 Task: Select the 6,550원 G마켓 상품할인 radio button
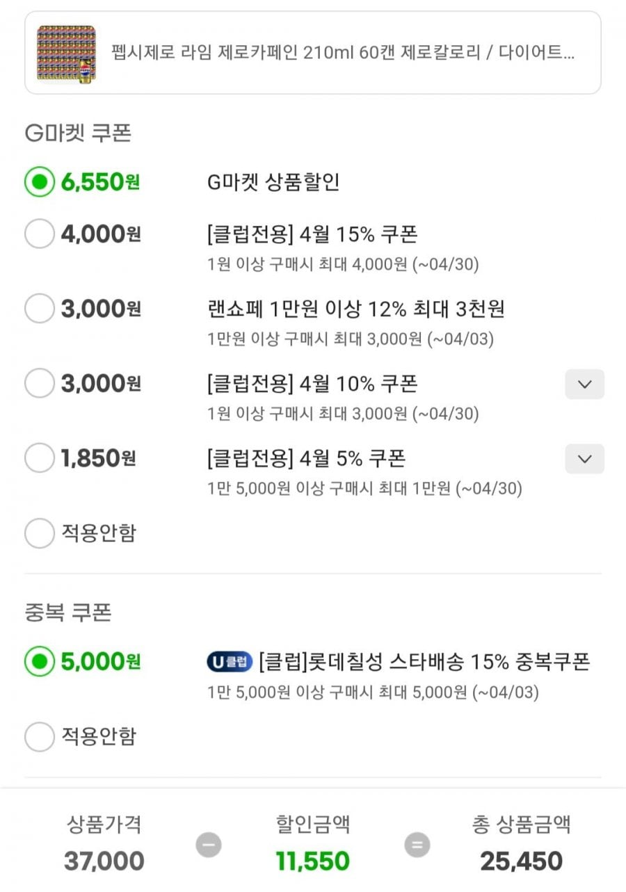click(40, 183)
